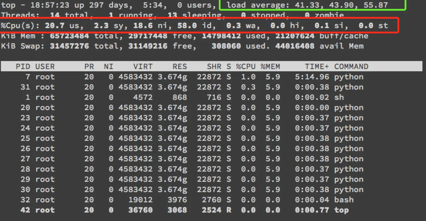This screenshot has width=426, height=221.
Task: Click the running state "R" in the PID 42 row
Action: (x=229, y=210)
